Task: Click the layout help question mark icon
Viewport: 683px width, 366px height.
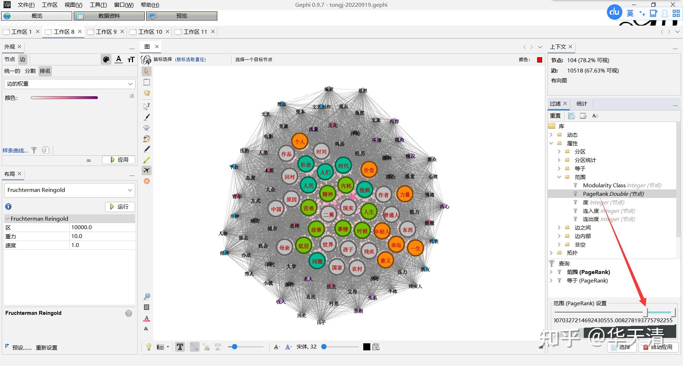Action: point(129,313)
